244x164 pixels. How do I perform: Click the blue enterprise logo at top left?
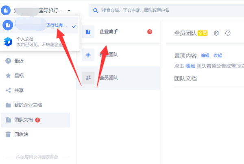click(6, 10)
